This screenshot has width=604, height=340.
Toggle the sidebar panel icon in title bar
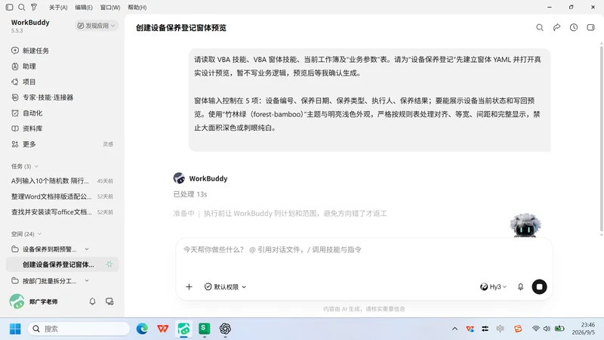9,7
